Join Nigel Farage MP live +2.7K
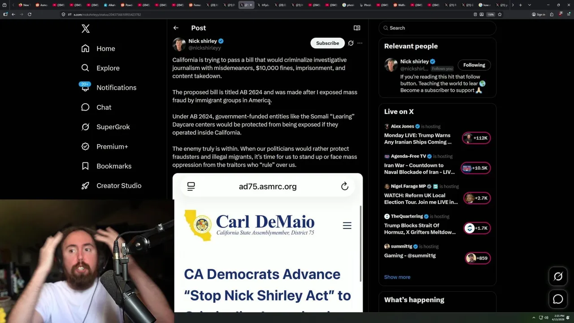The image size is (574, 323). point(476,198)
